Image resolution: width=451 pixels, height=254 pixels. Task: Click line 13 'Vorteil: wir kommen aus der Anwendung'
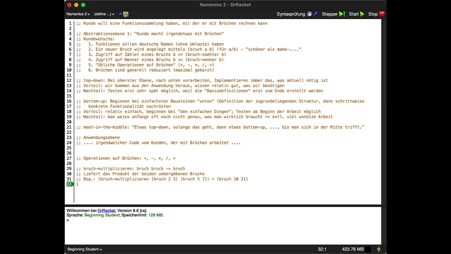(180, 86)
